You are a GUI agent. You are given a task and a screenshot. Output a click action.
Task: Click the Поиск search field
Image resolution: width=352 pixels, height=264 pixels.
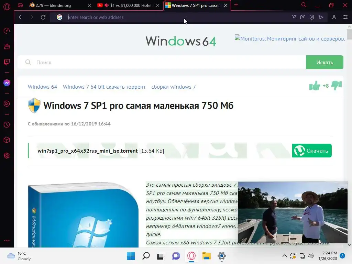click(x=162, y=62)
